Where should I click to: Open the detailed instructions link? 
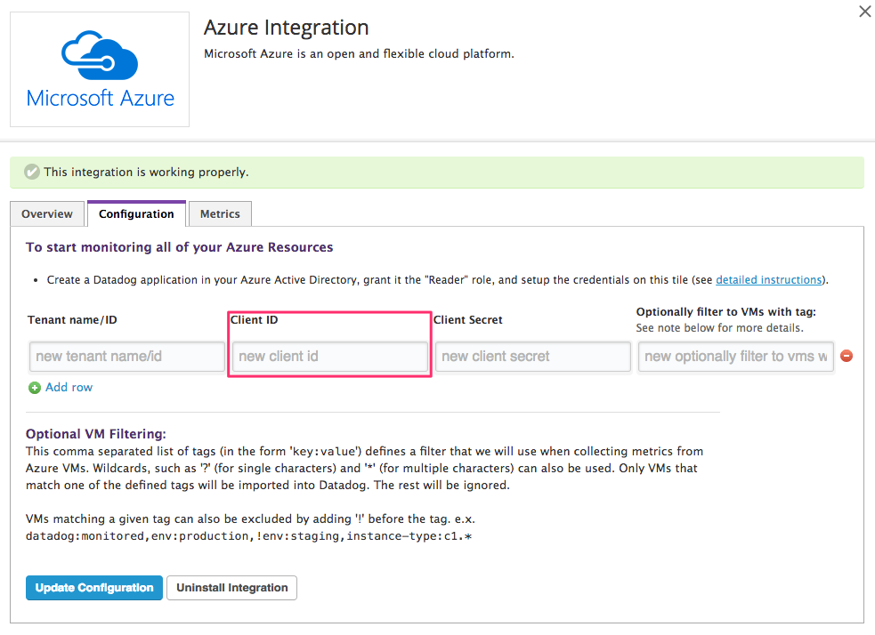tap(768, 279)
